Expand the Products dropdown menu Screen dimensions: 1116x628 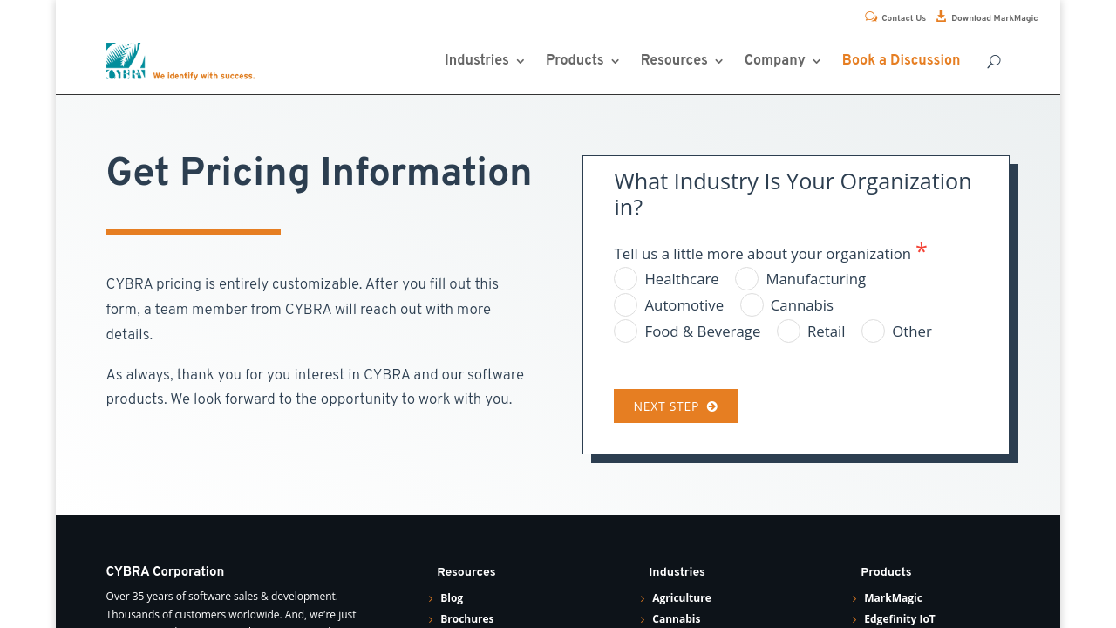click(x=582, y=60)
